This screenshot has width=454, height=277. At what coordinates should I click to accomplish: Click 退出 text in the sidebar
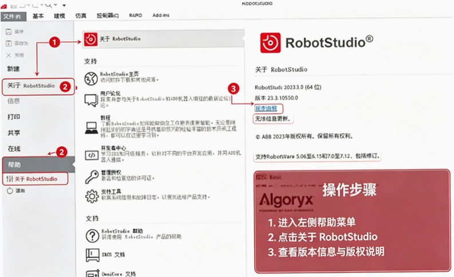[20, 190]
